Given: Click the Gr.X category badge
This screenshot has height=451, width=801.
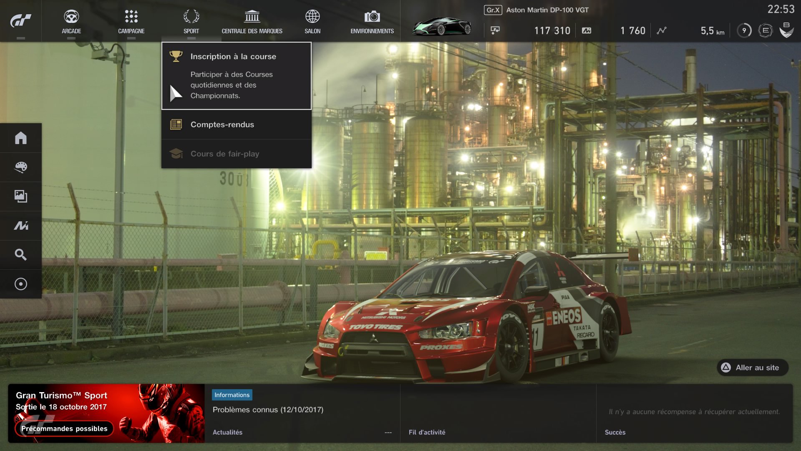Looking at the screenshot, I should coord(493,10).
